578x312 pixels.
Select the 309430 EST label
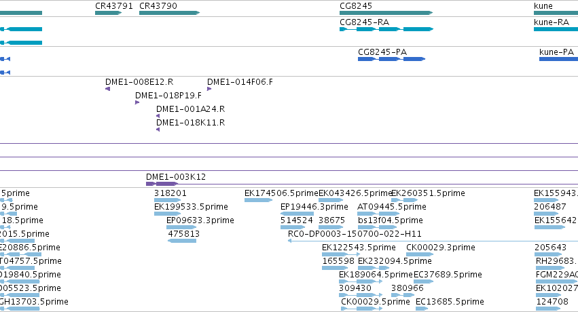pos(355,288)
